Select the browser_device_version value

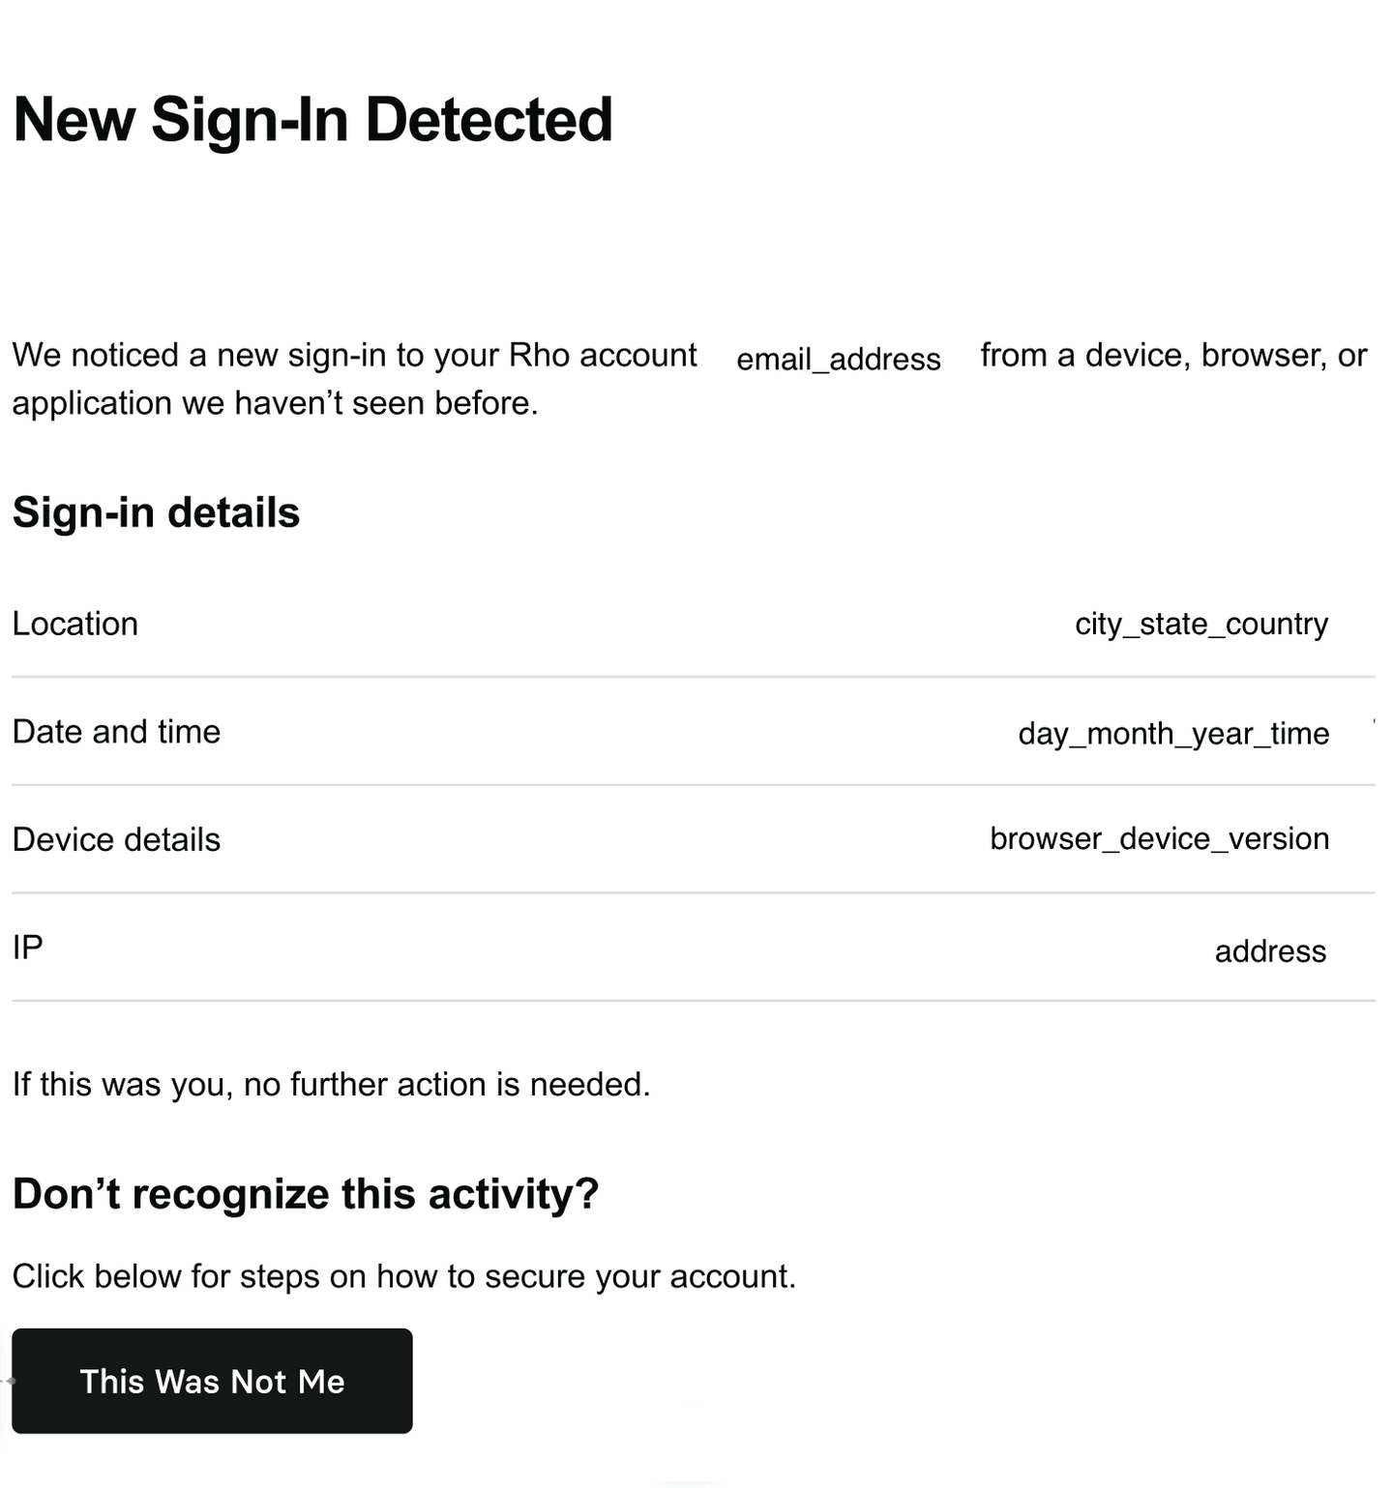pyautogui.click(x=1159, y=838)
